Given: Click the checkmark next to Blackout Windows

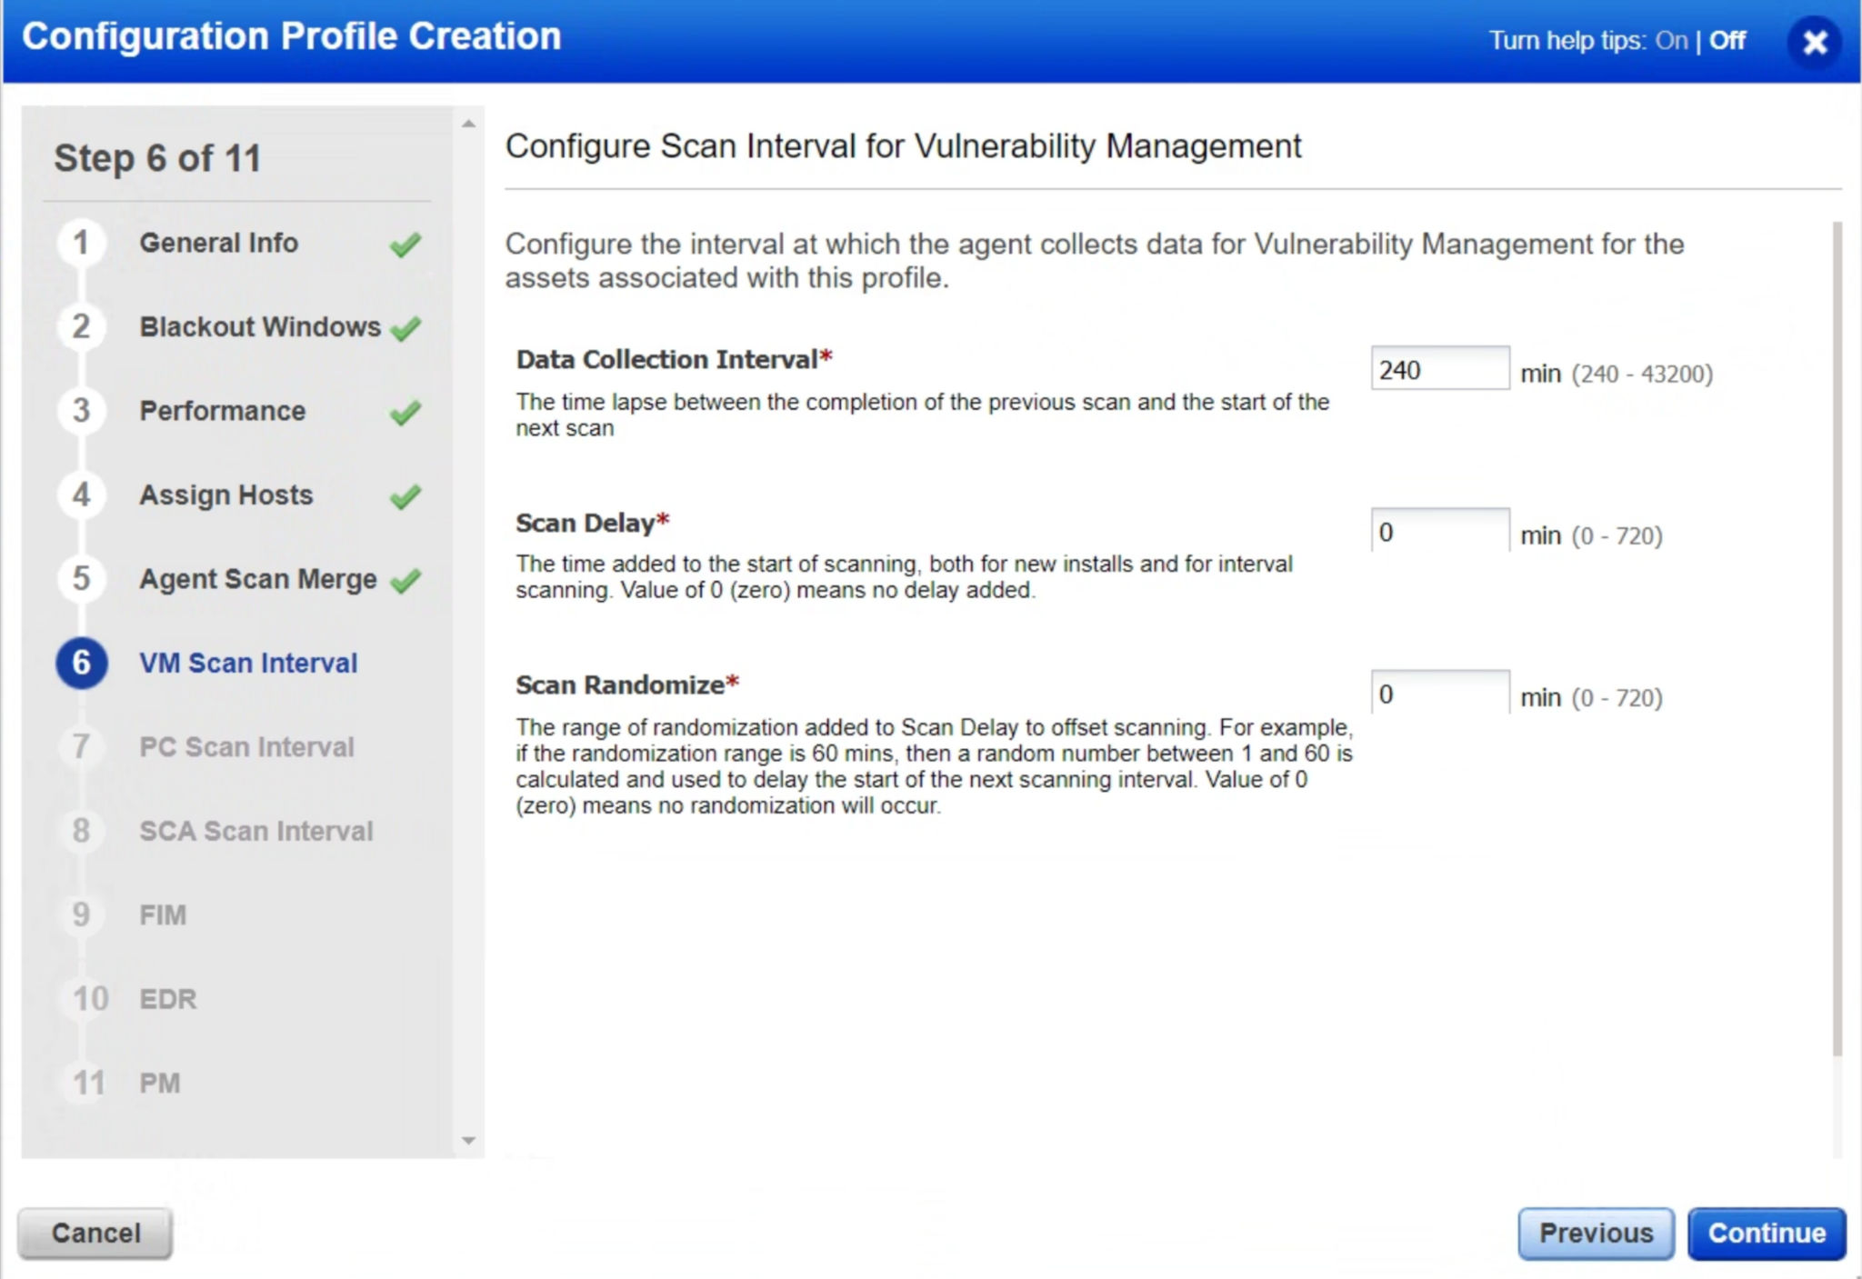Looking at the screenshot, I should pos(407,327).
